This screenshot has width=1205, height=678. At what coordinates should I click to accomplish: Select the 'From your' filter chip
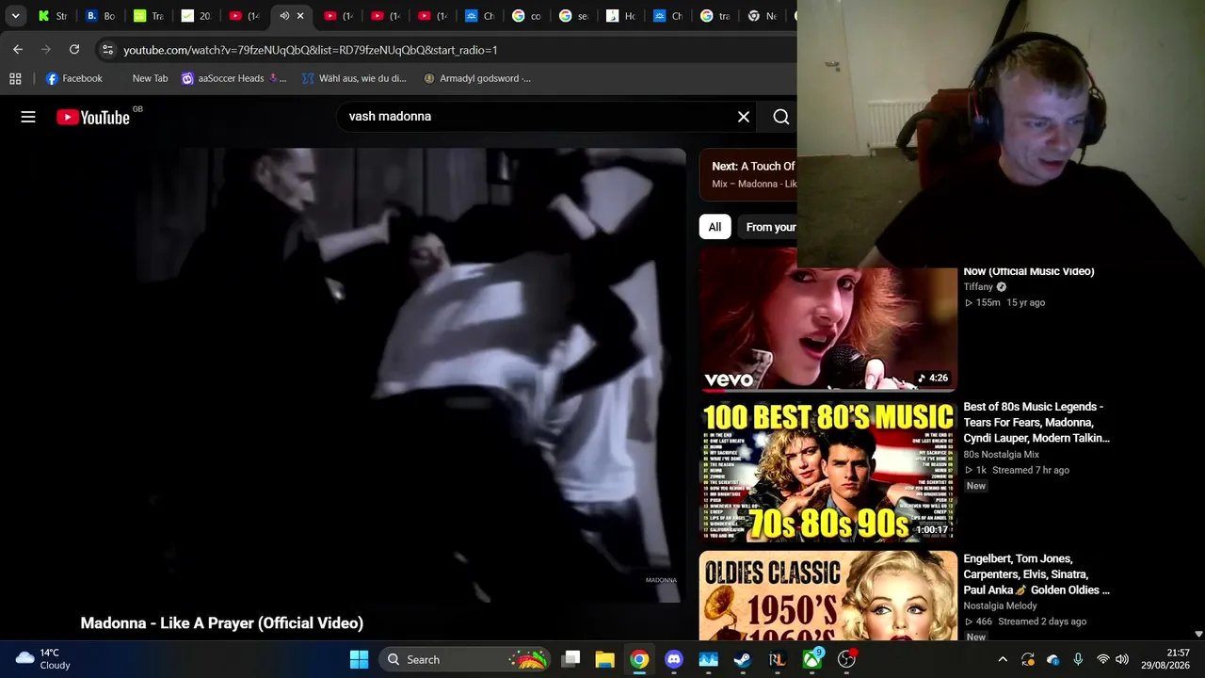[768, 227]
